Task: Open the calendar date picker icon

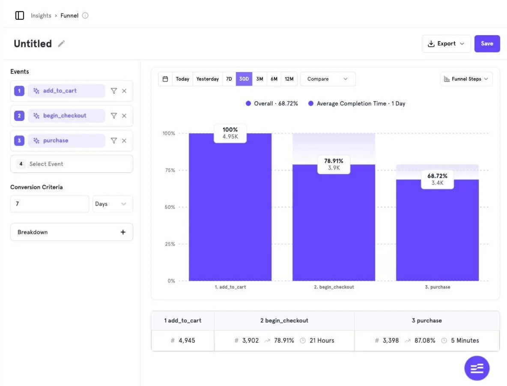Action: [165, 79]
